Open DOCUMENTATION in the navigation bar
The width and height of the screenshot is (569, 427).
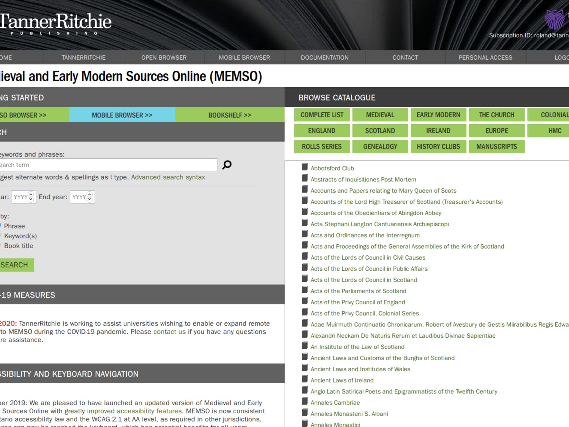pos(325,58)
